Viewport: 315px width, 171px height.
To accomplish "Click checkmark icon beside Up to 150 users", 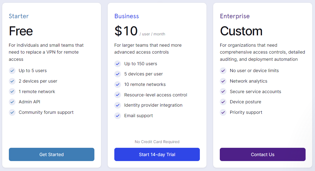I will tap(118, 64).
